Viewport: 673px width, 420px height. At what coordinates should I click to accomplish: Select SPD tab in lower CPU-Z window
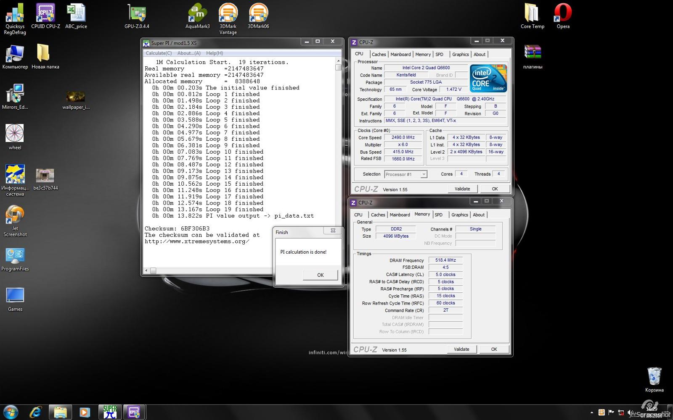[438, 215]
